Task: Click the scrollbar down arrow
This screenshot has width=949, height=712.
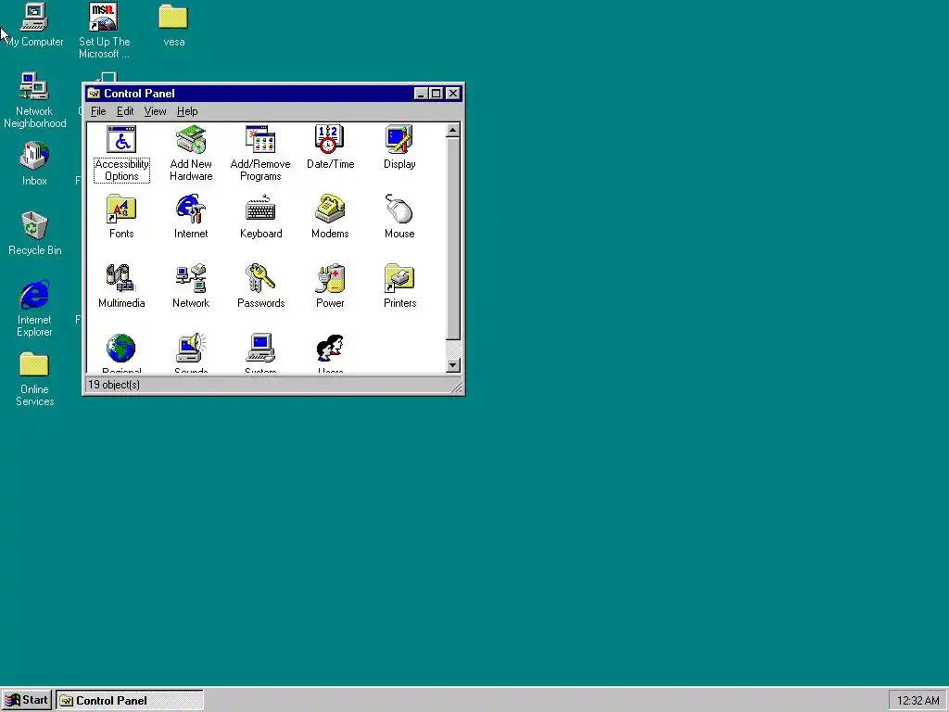Action: click(x=452, y=365)
